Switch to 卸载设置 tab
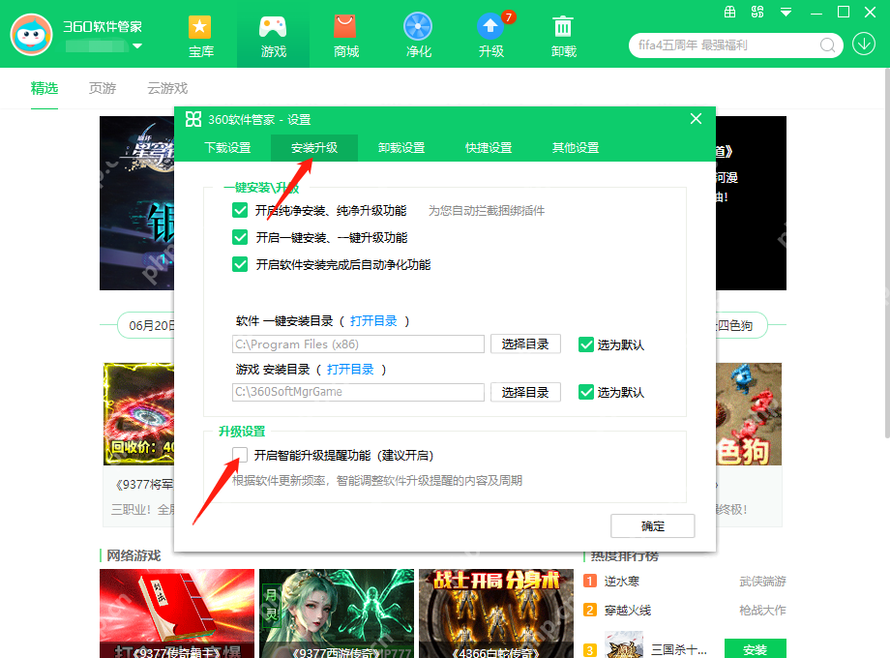890x658 pixels. [x=401, y=148]
